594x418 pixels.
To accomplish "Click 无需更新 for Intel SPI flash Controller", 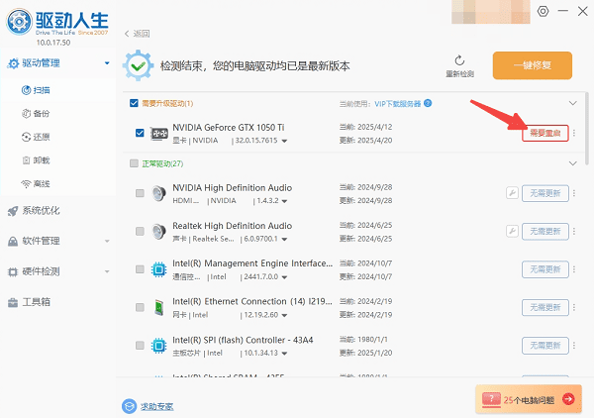I will [545, 346].
